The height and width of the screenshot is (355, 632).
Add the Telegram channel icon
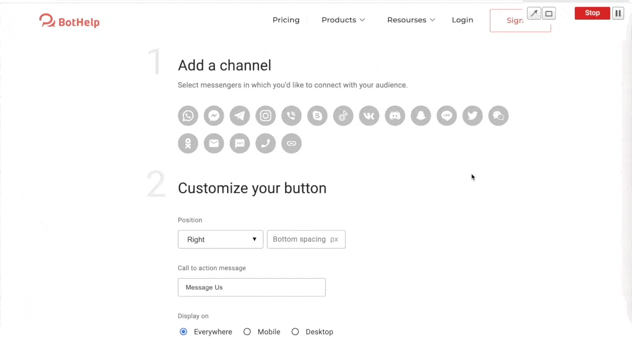tap(239, 116)
